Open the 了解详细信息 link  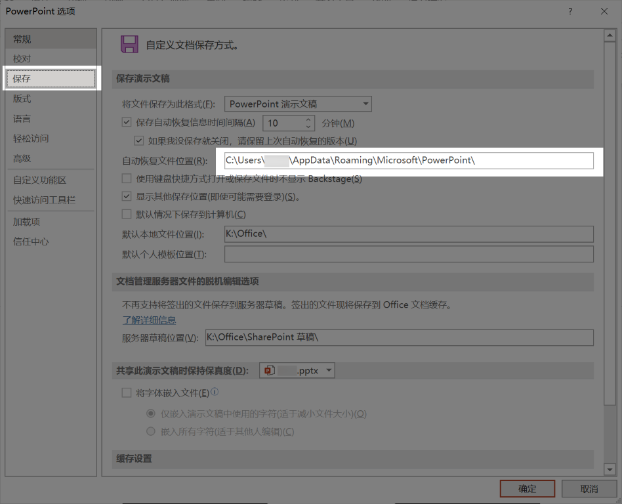(149, 320)
